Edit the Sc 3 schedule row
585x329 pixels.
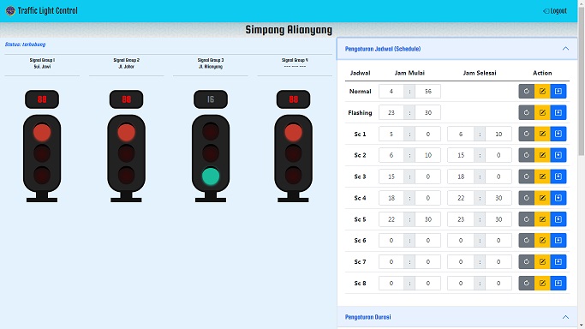(x=542, y=176)
